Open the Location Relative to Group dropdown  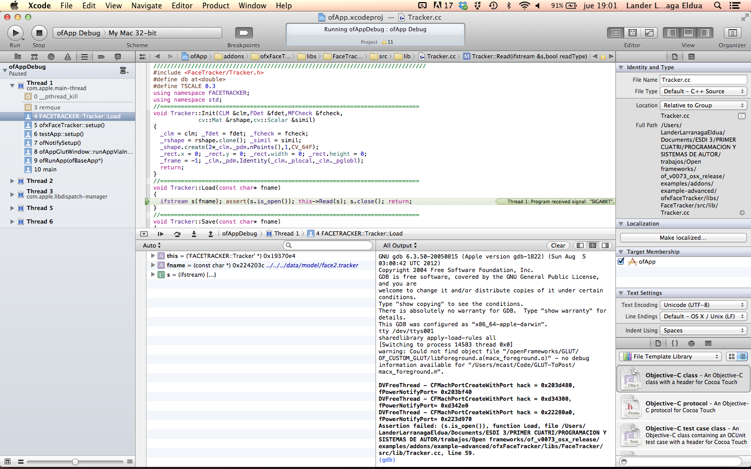tap(704, 105)
